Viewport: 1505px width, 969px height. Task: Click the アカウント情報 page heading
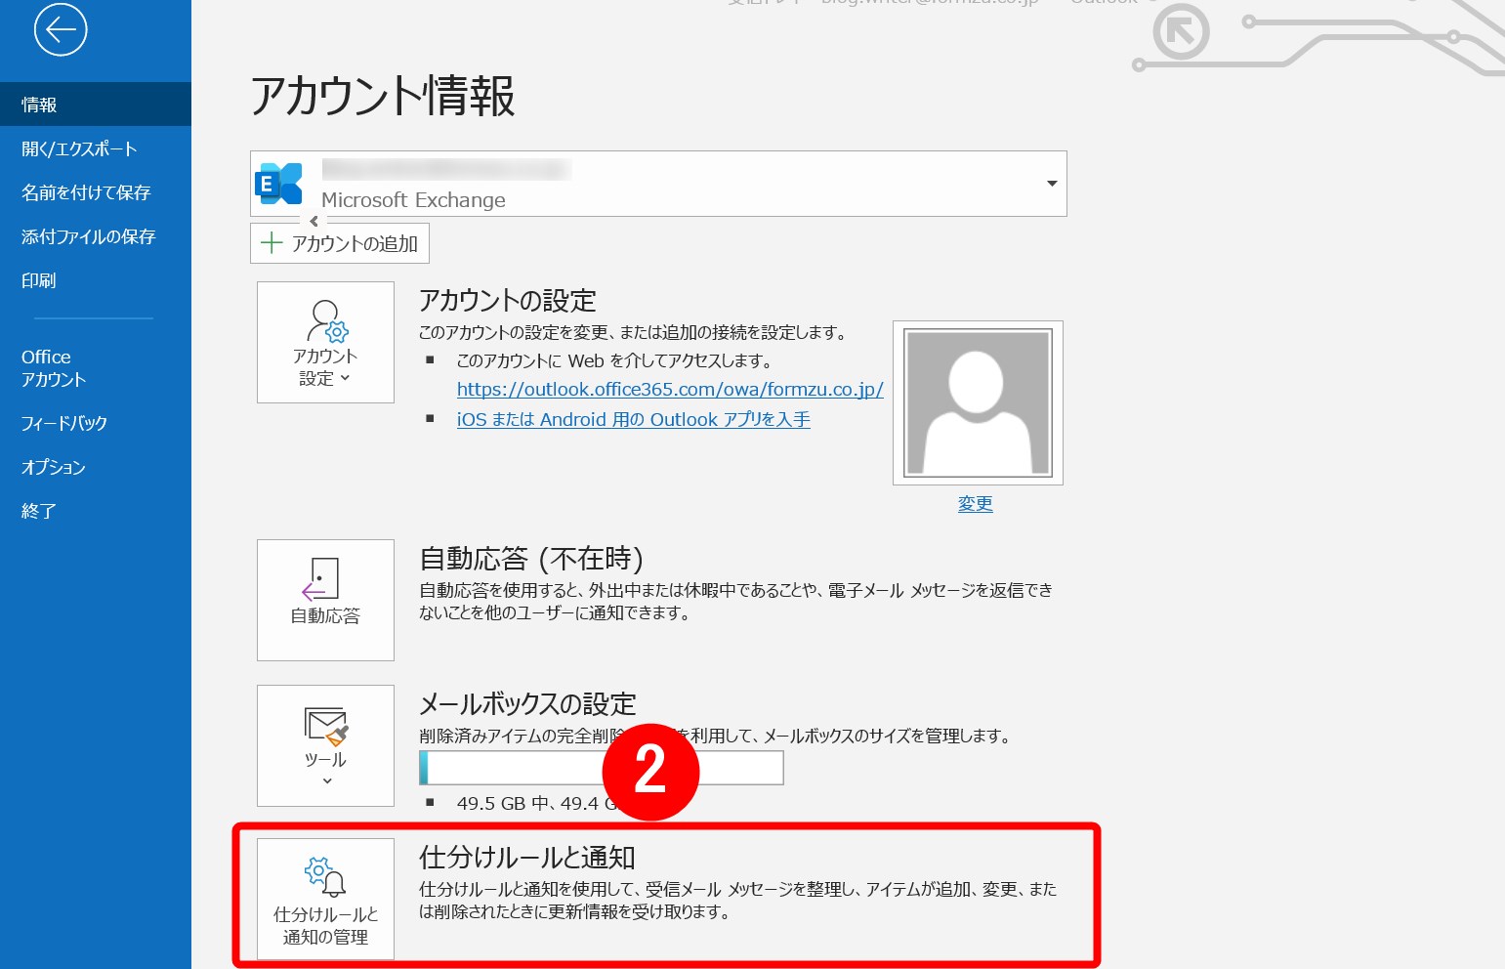click(382, 96)
